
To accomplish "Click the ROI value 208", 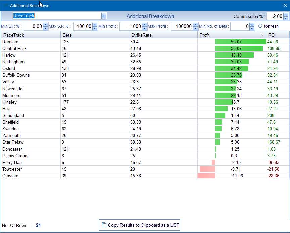I will pyautogui.click(x=271, y=115).
